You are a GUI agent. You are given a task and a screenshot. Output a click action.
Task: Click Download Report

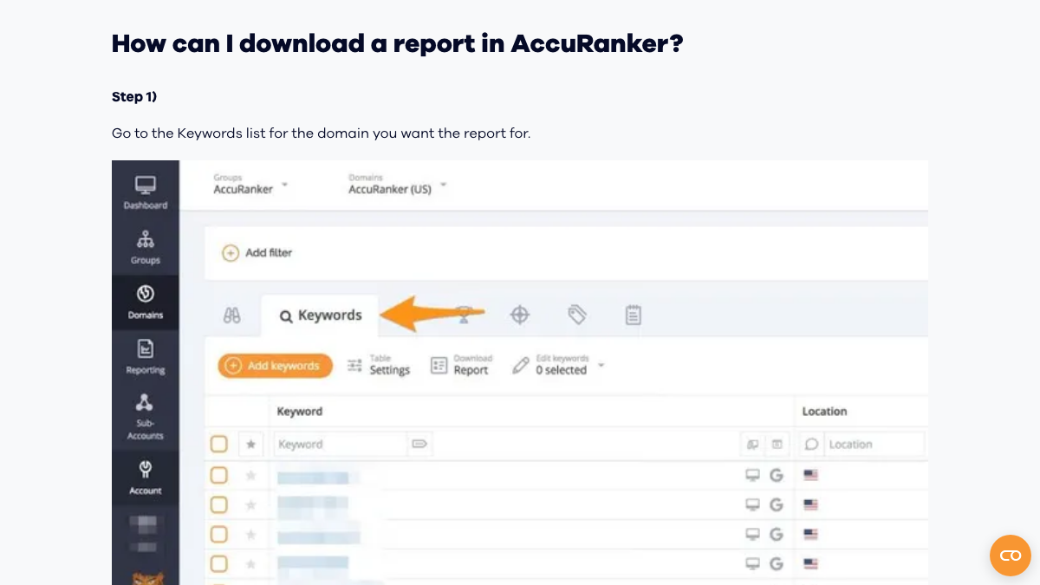pos(462,365)
